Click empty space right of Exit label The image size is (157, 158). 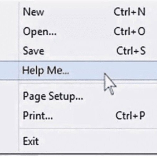97,141
